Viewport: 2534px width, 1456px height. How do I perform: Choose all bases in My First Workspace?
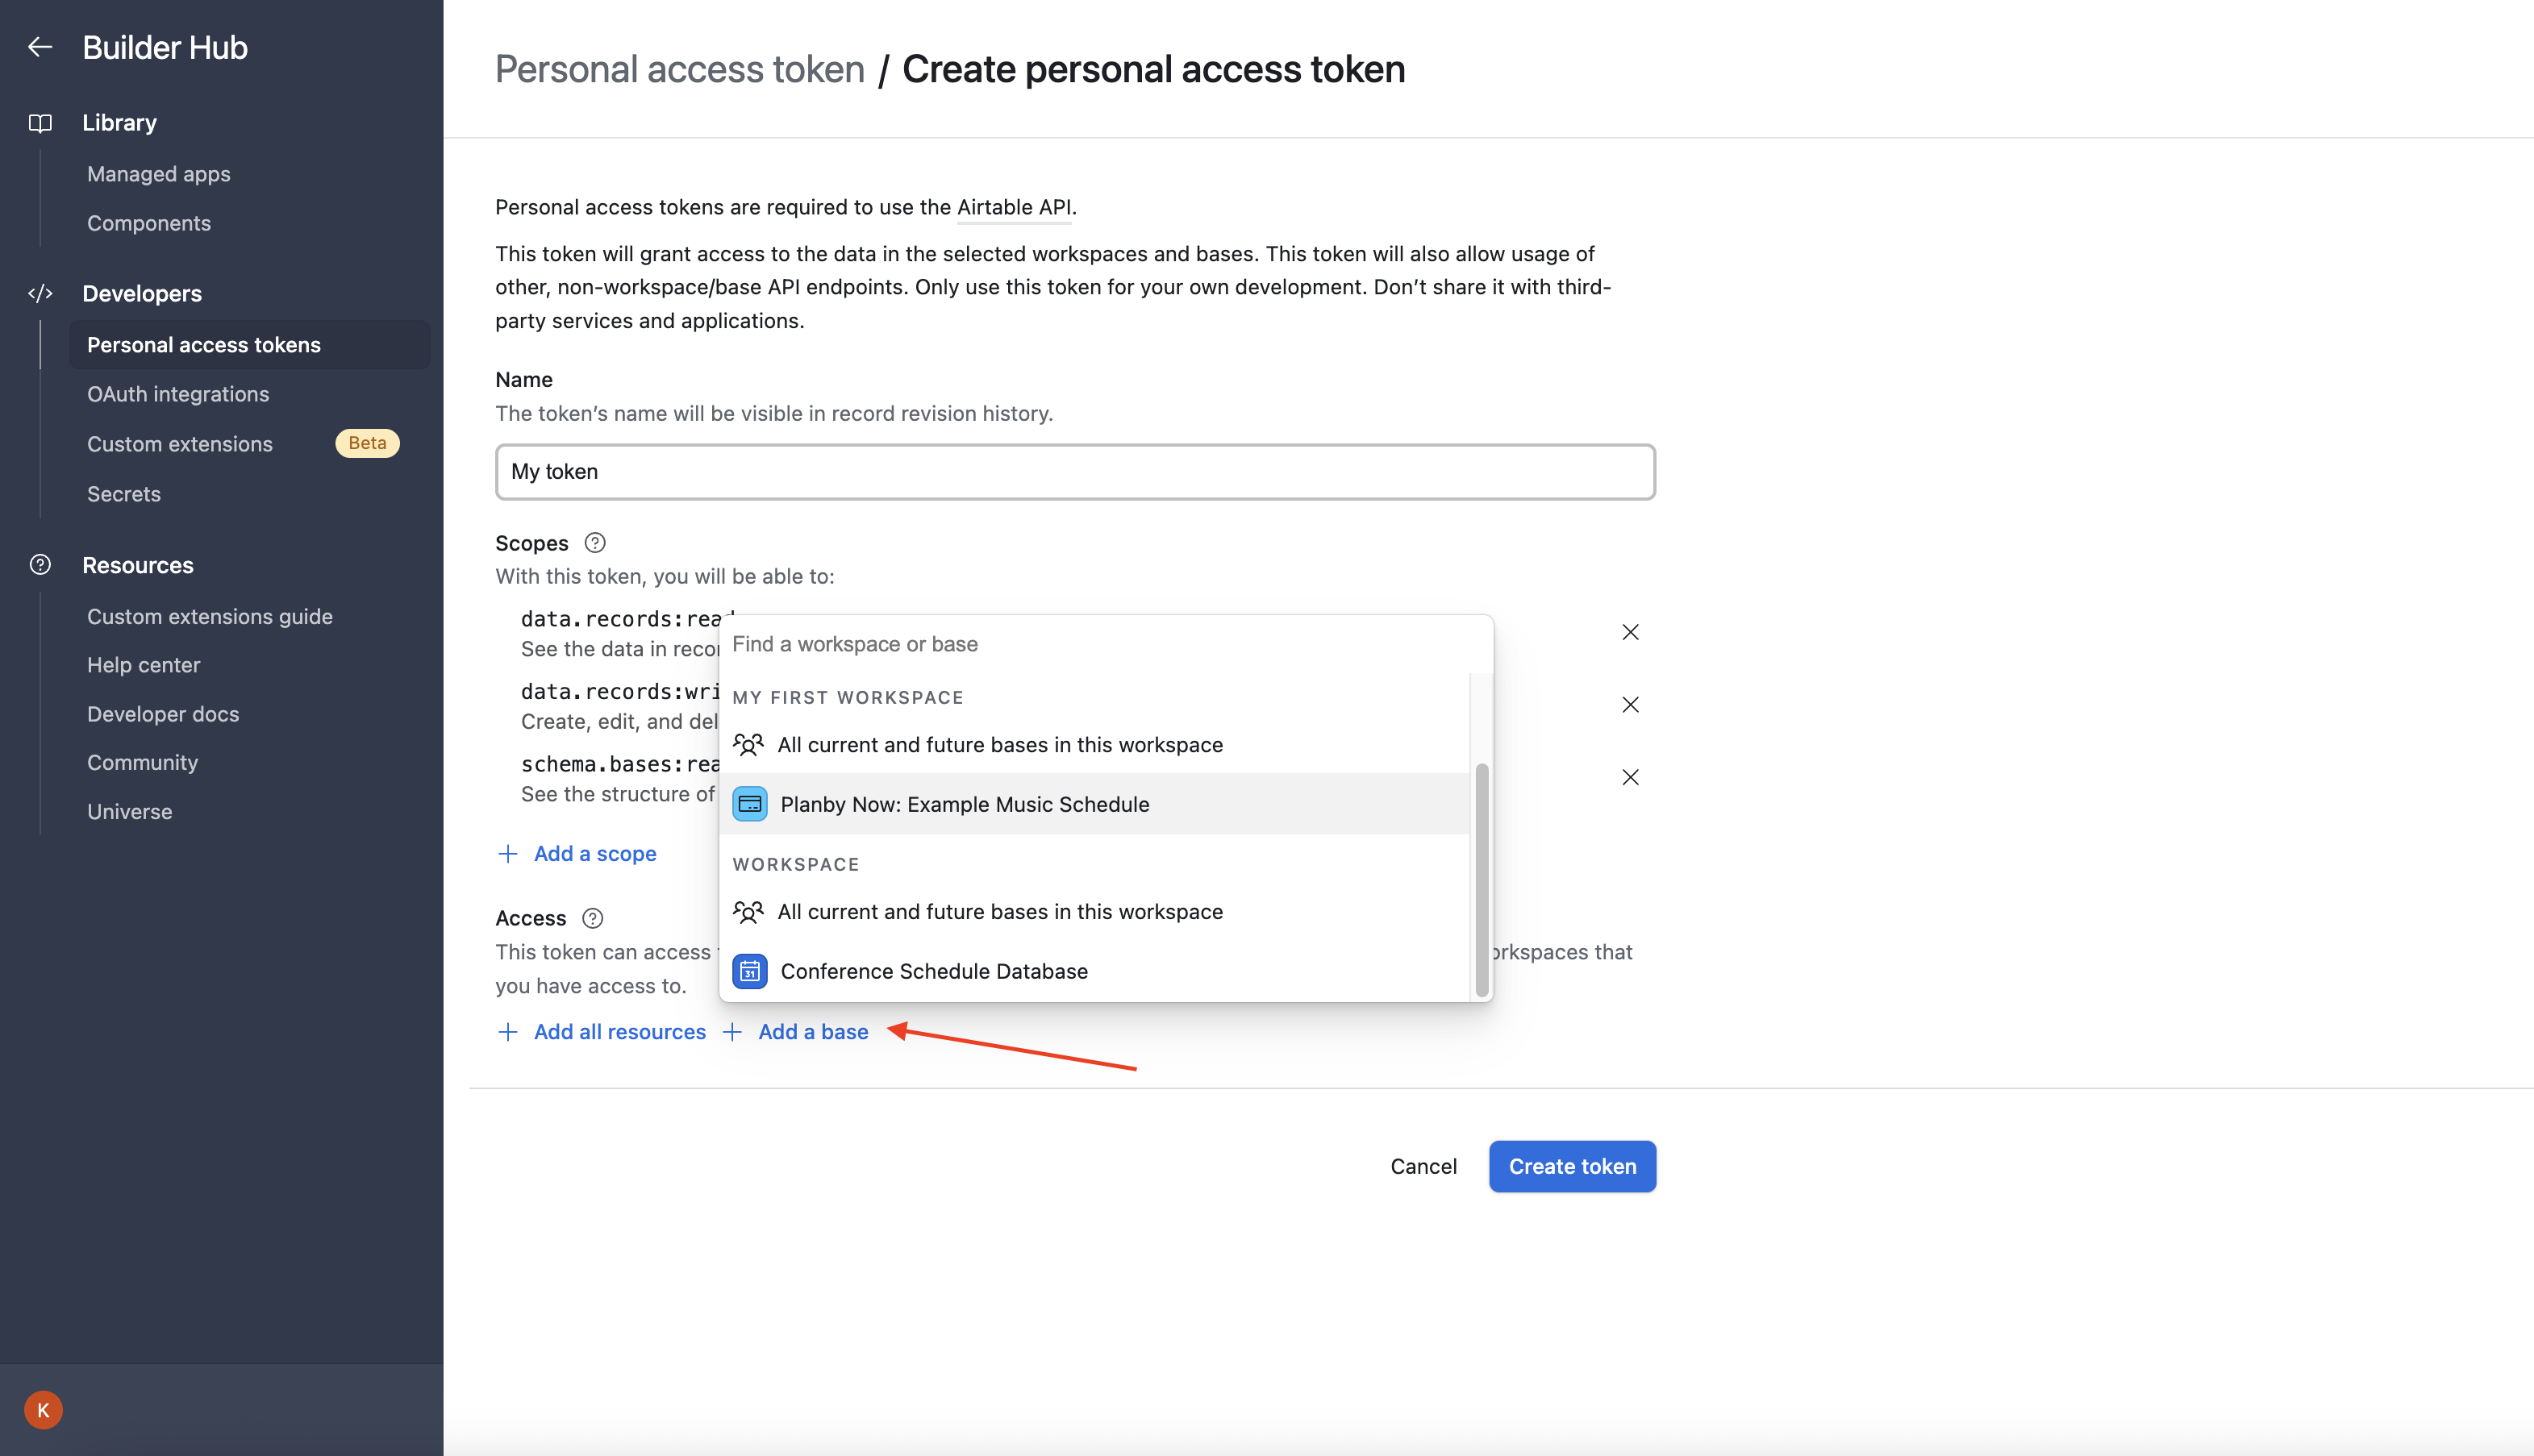[998, 745]
